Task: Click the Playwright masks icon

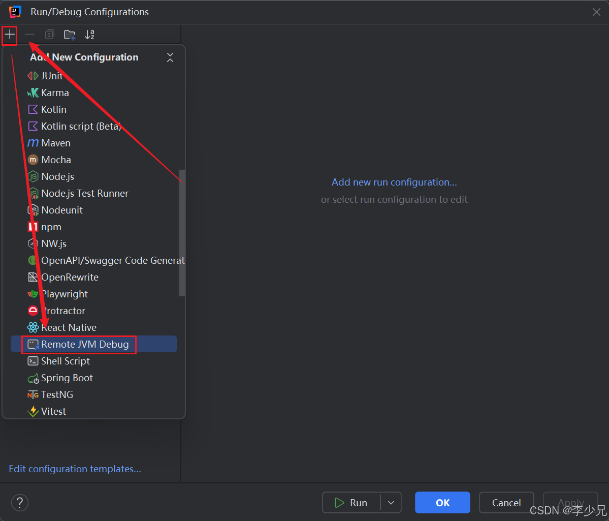Action: (33, 294)
